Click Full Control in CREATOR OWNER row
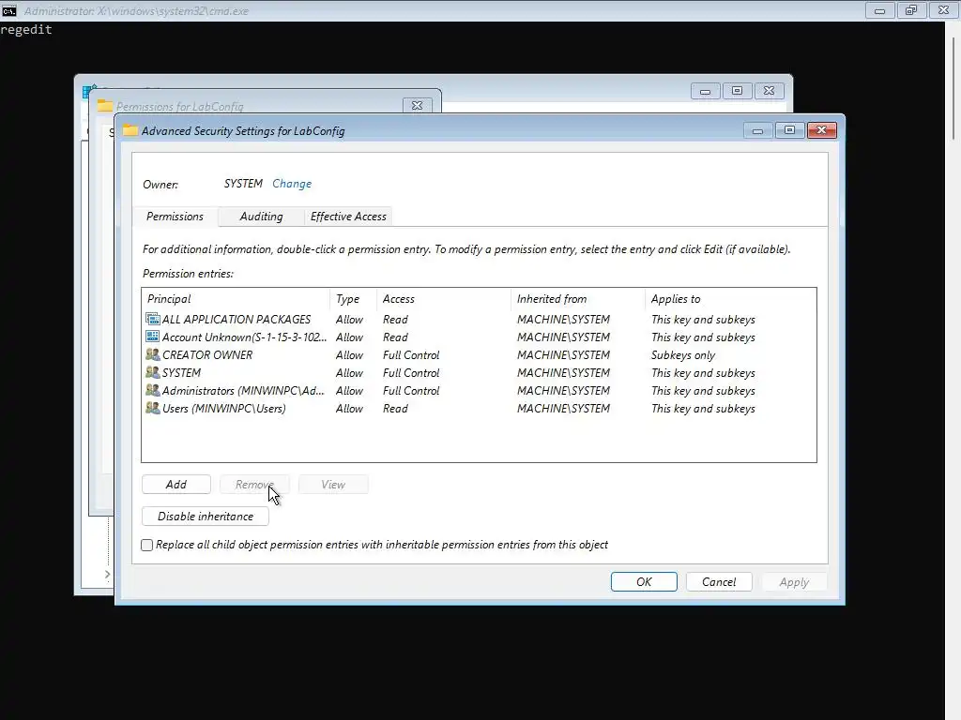961x720 pixels. point(411,355)
